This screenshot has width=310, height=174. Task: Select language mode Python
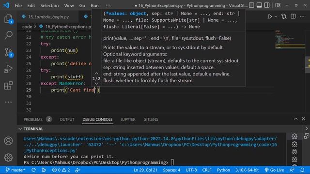coord(223,170)
